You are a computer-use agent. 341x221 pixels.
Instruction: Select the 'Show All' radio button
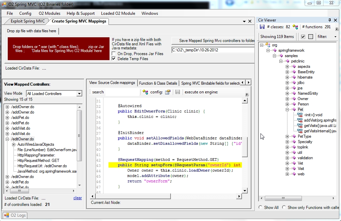[260, 207]
